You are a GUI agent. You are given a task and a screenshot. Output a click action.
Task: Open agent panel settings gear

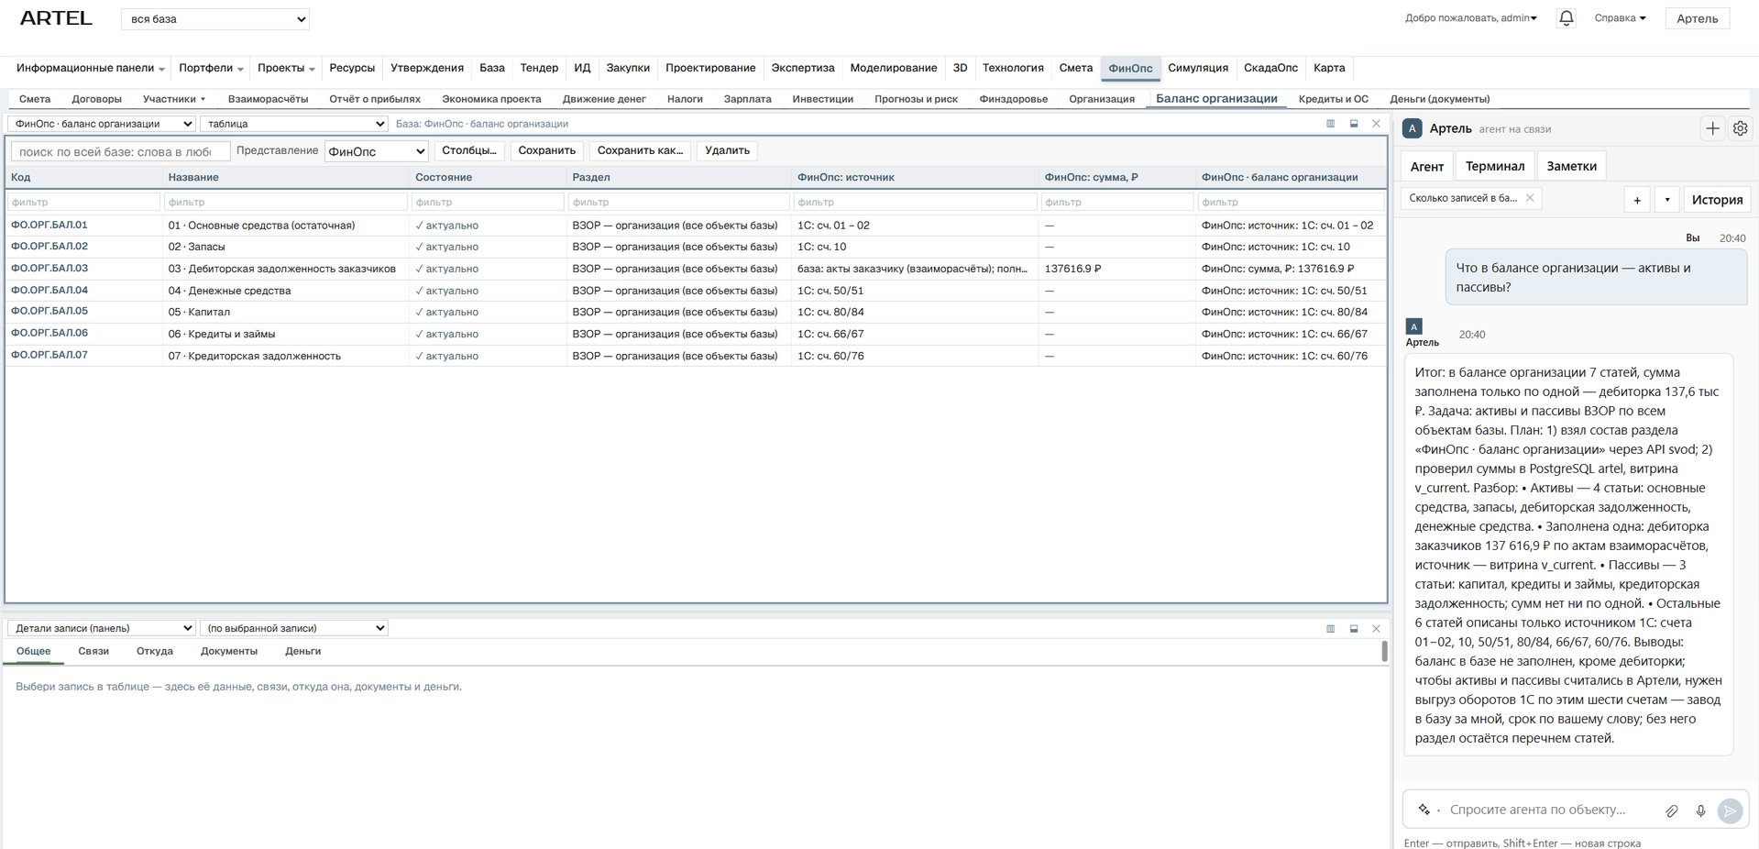pos(1740,129)
